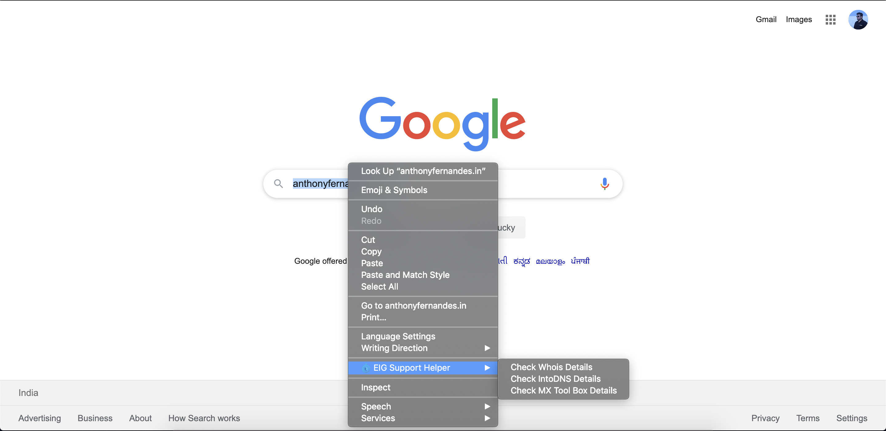Select Check MX Tool Box Details
Screen dimensions: 886x431
pos(563,390)
